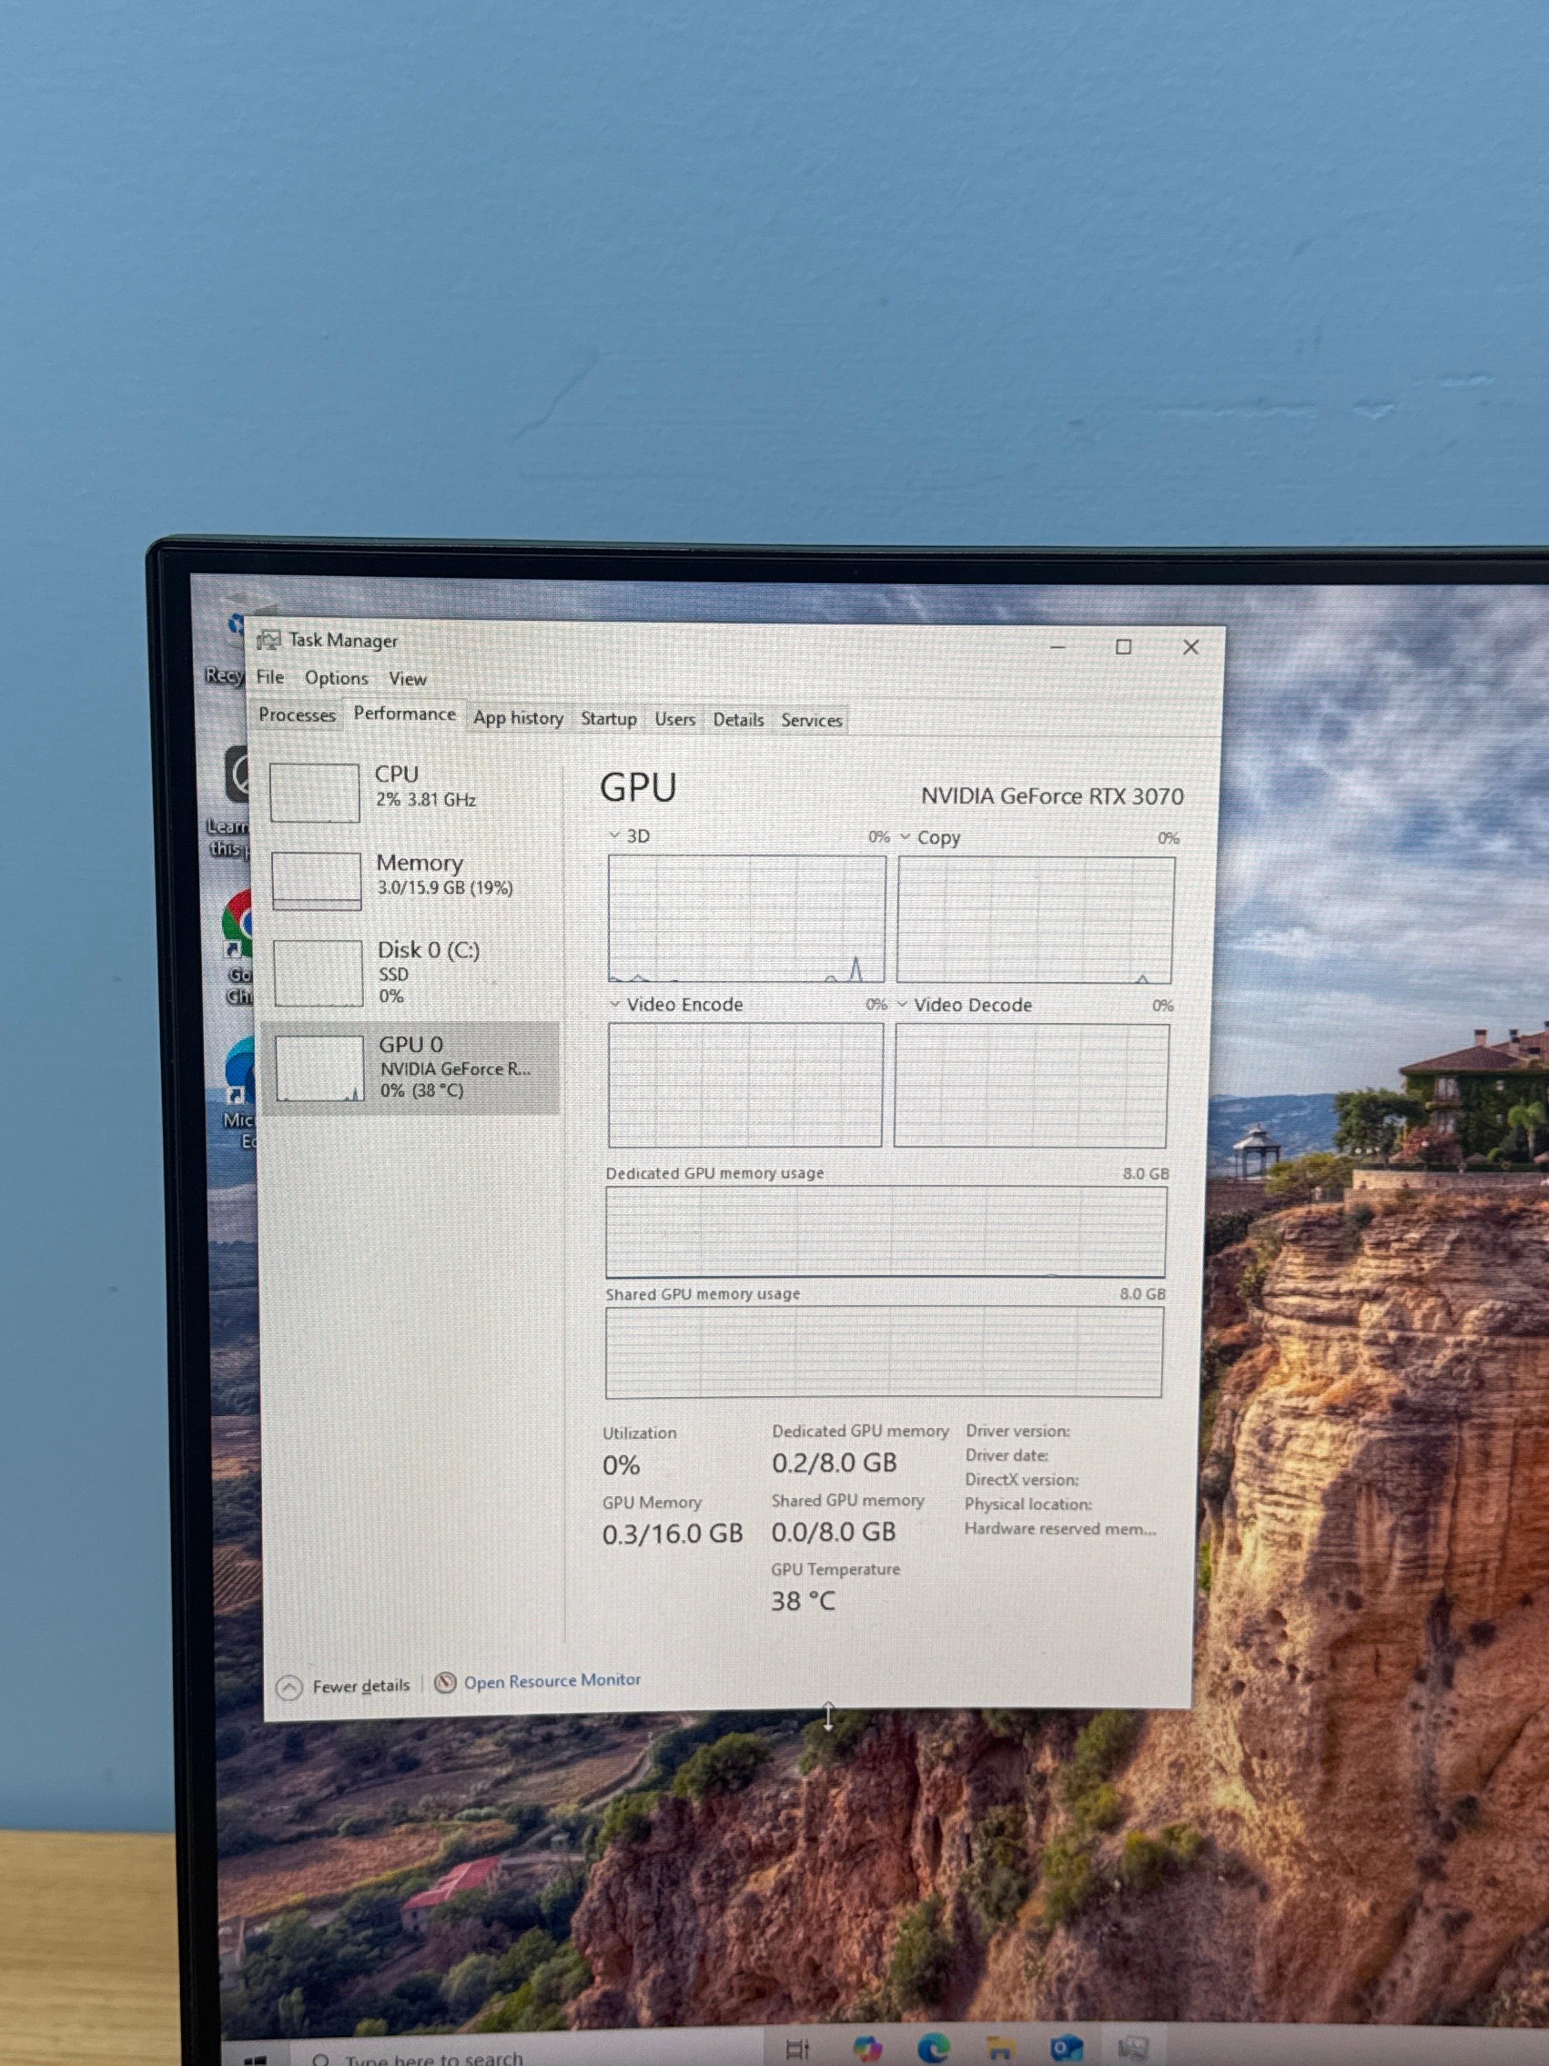Open the Video Encode graph dropdown
Screen dimensions: 1549x2066
pos(614,1004)
